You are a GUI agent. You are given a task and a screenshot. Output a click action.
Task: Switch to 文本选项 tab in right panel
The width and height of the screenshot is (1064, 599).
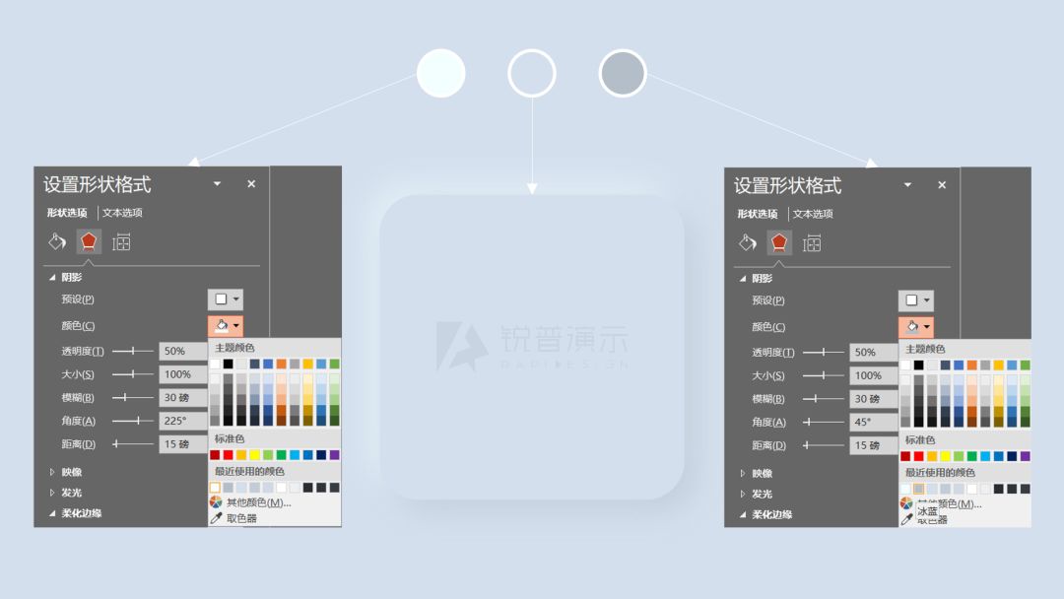813,214
